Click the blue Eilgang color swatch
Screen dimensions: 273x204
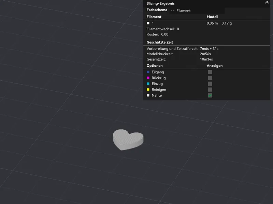tap(148, 72)
